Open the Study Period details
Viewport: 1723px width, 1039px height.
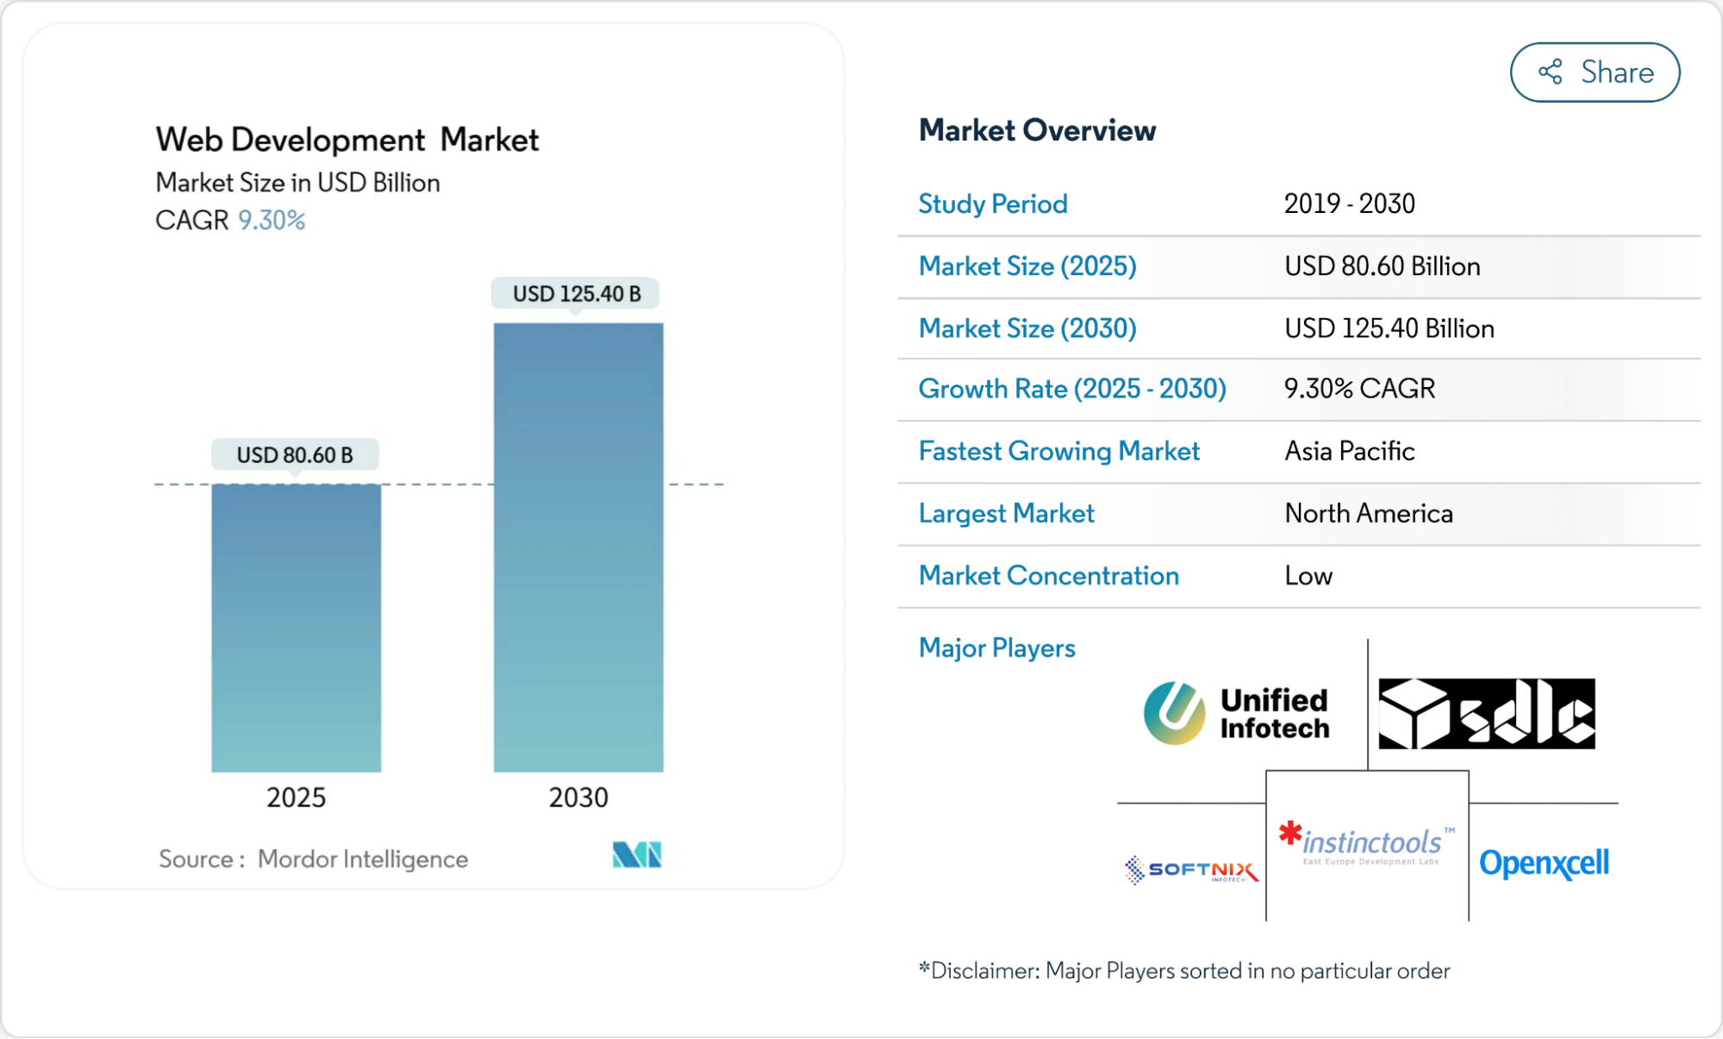(x=993, y=203)
